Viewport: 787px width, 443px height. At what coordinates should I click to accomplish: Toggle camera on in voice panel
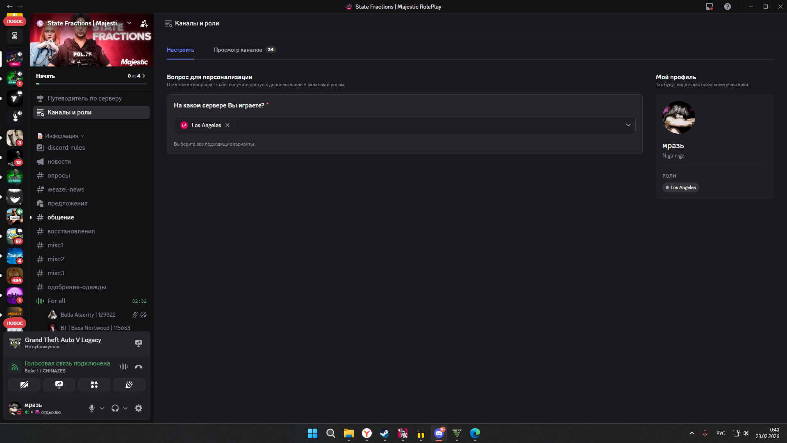[24, 385]
